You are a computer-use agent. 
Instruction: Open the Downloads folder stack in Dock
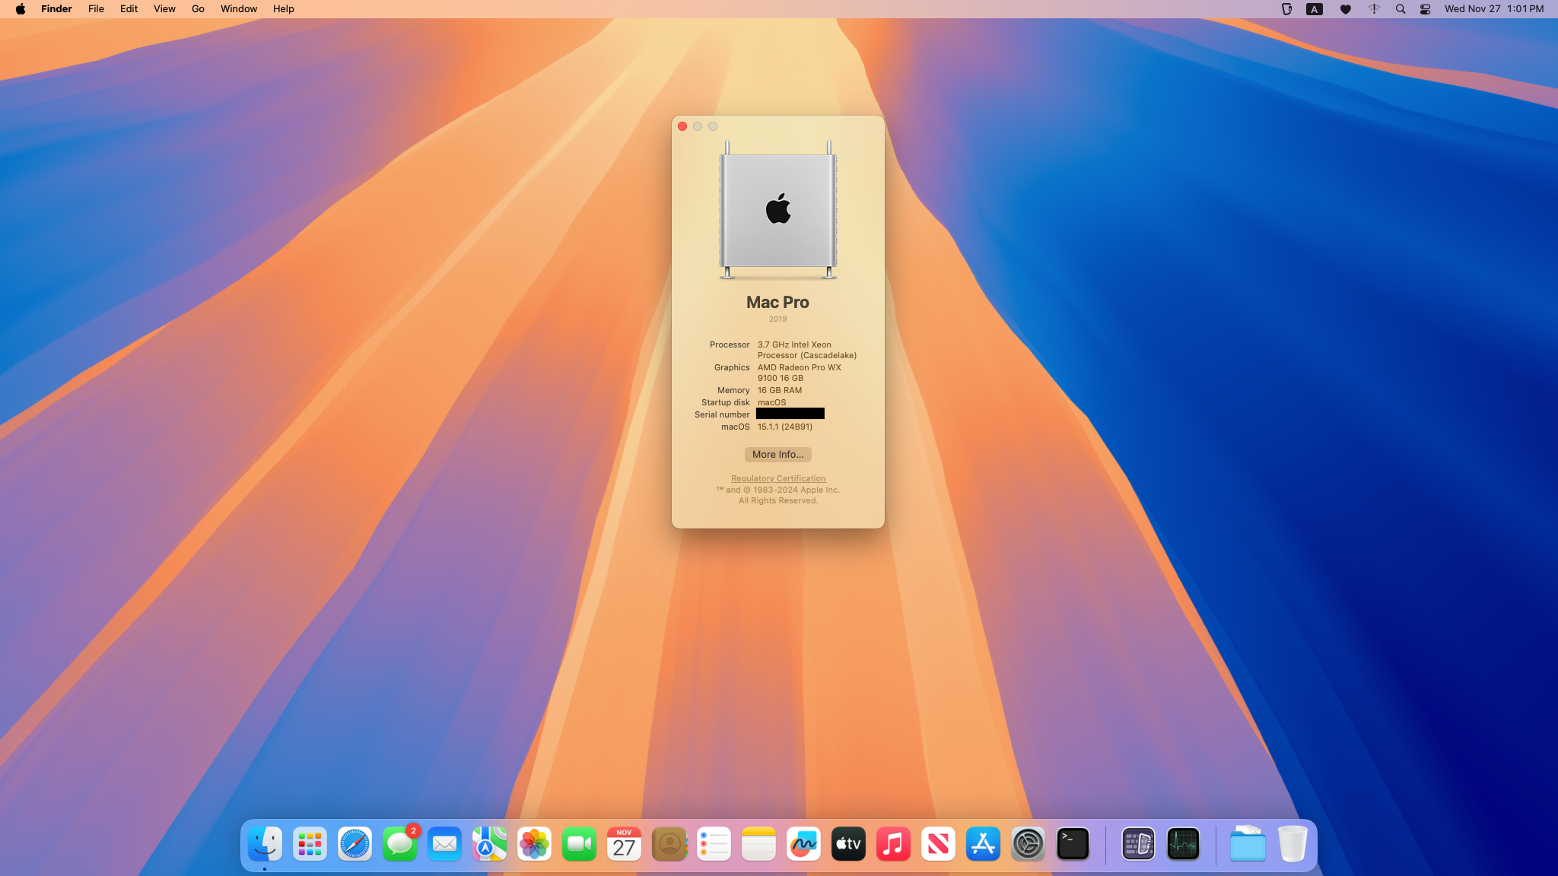pyautogui.click(x=1248, y=844)
